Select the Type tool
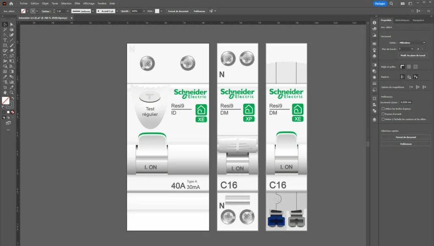 (x=5, y=40)
